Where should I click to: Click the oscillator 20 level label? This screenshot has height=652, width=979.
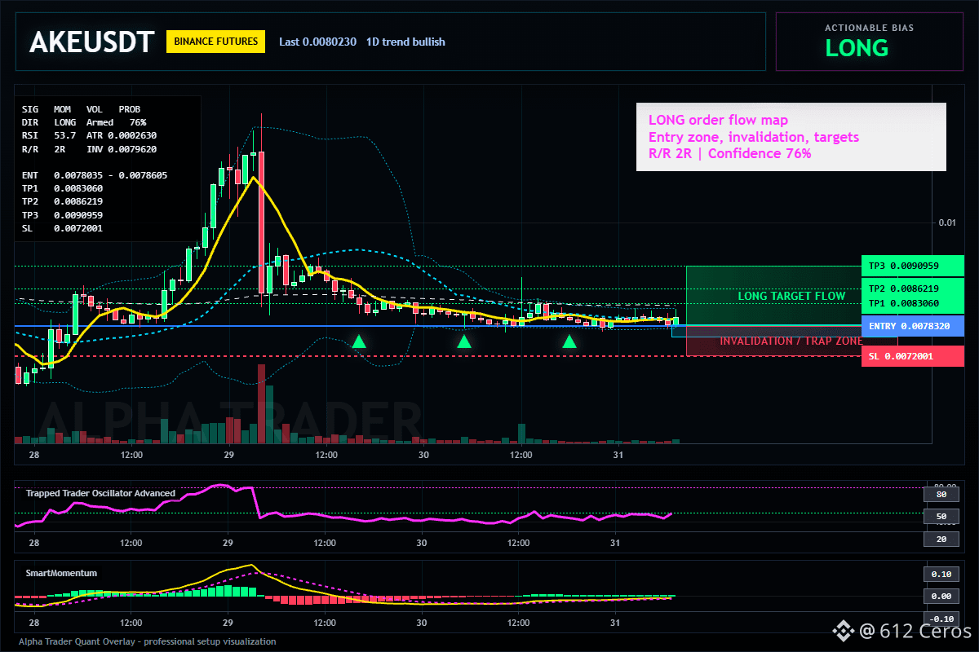[x=941, y=540]
